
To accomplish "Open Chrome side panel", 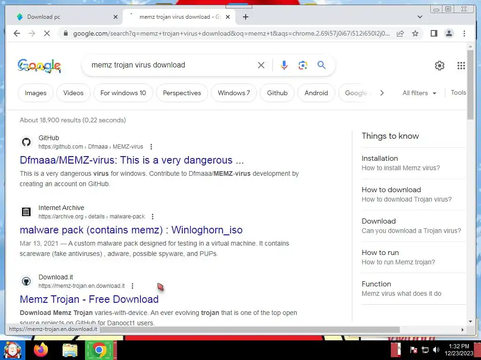I will (434, 33).
